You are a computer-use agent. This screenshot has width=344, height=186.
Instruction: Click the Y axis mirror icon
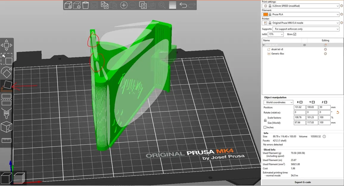(x=313, y=102)
